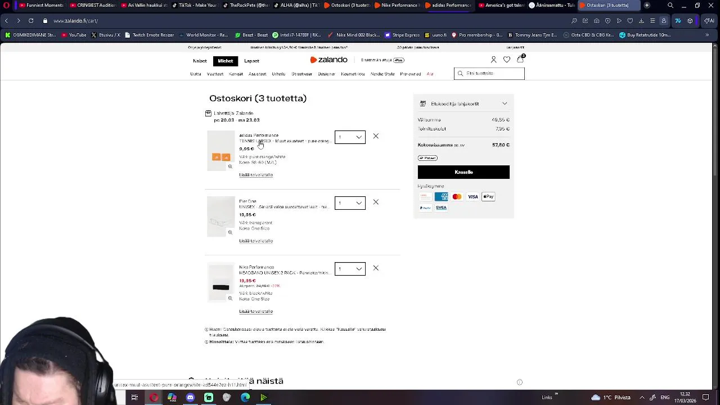Open the Vaatteet menu item

[x=215, y=74]
